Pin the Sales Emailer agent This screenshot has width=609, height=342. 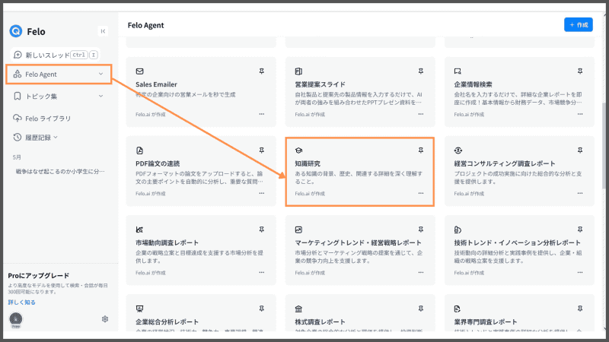point(262,71)
